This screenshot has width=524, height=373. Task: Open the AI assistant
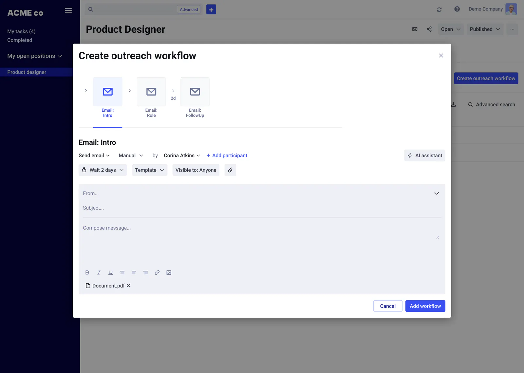425,156
